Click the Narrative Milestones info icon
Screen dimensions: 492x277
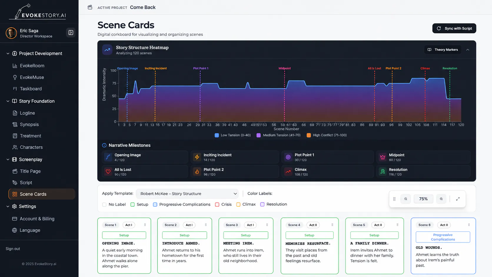[x=104, y=145]
